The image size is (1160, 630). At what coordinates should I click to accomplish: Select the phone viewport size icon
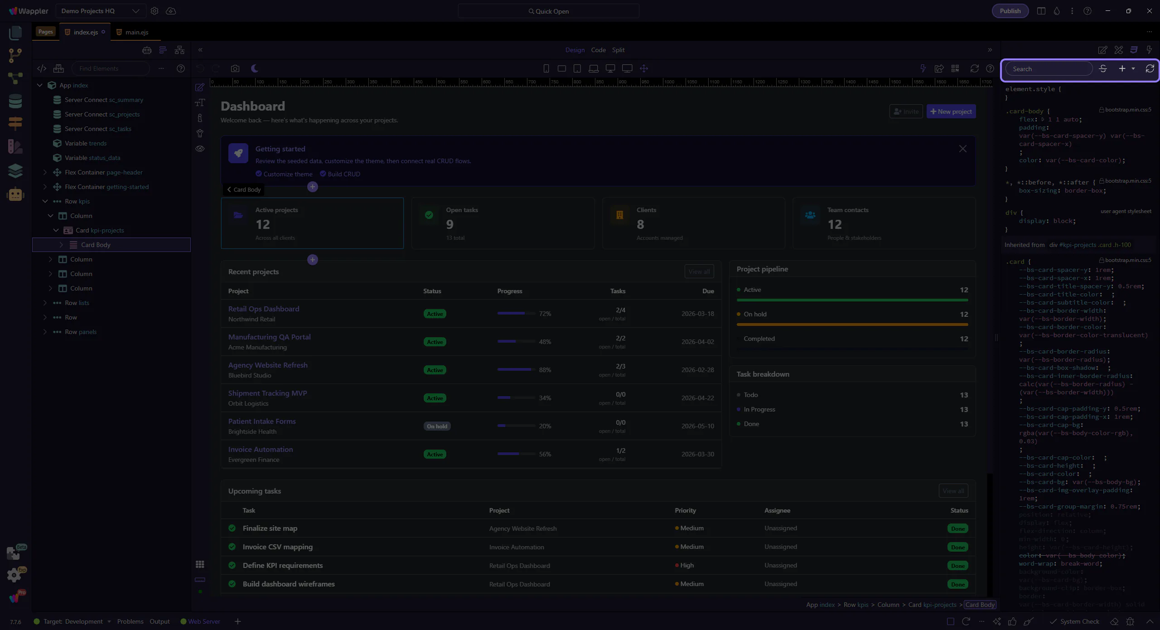click(x=546, y=68)
